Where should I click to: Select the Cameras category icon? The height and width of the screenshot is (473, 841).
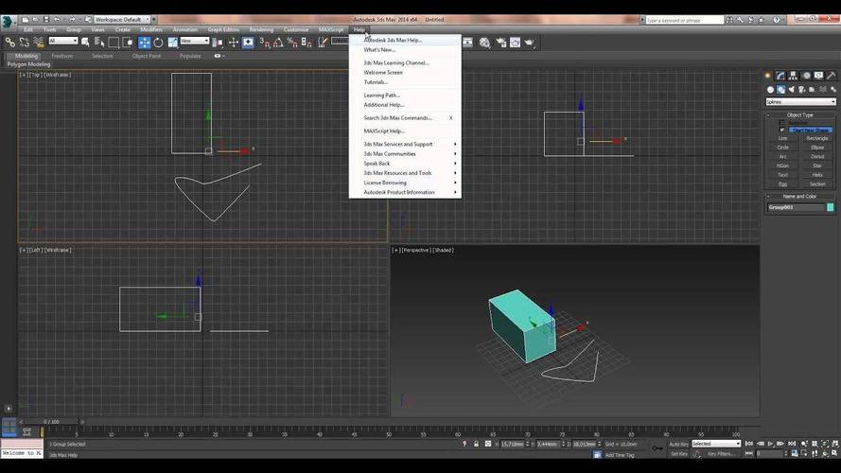802,90
